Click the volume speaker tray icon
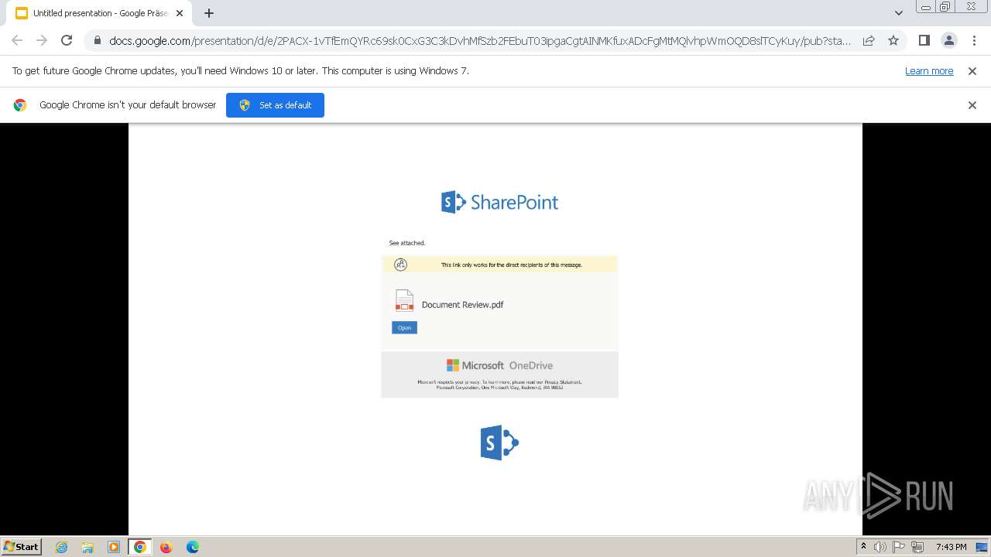The image size is (991, 557). tap(880, 547)
